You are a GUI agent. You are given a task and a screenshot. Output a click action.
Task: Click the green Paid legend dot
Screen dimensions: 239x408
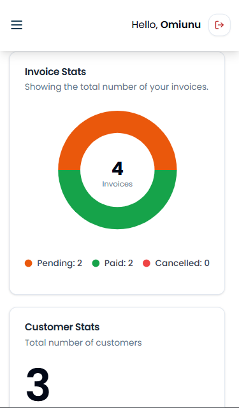(96, 264)
